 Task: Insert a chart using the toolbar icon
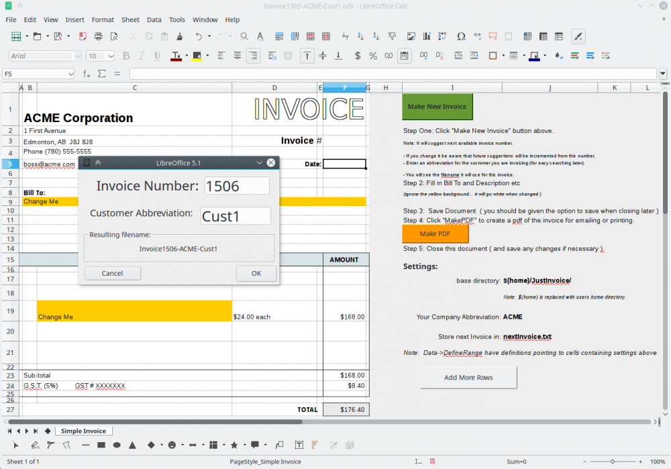click(x=427, y=36)
